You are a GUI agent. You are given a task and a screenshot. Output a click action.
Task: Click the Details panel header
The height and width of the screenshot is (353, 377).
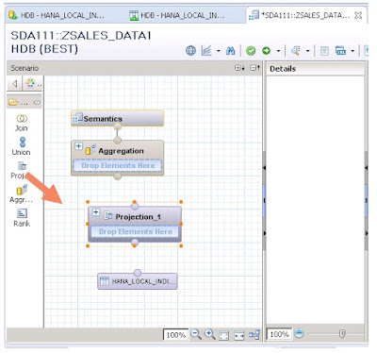315,69
